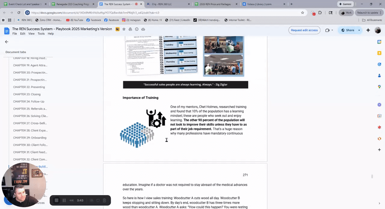
Task: Go to CHAPTER 23: Closing
Action: [27, 94]
